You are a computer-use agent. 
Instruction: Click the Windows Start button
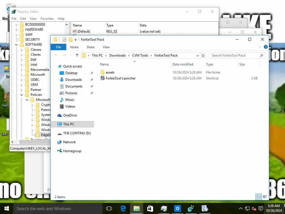(7, 208)
